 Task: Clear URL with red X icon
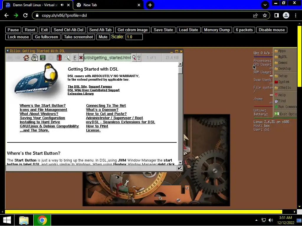pos(81,58)
